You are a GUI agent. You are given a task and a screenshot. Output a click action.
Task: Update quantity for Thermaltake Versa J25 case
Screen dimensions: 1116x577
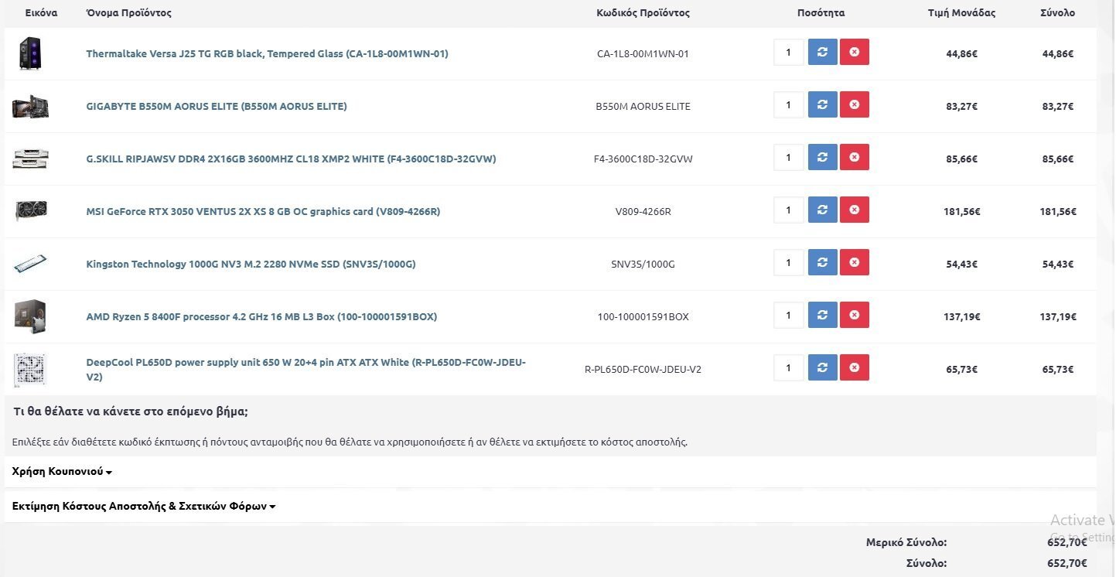tap(823, 52)
